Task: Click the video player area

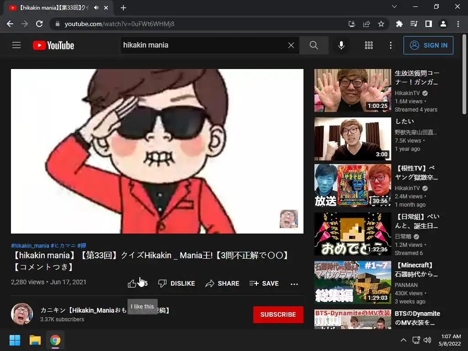Action: (x=157, y=151)
